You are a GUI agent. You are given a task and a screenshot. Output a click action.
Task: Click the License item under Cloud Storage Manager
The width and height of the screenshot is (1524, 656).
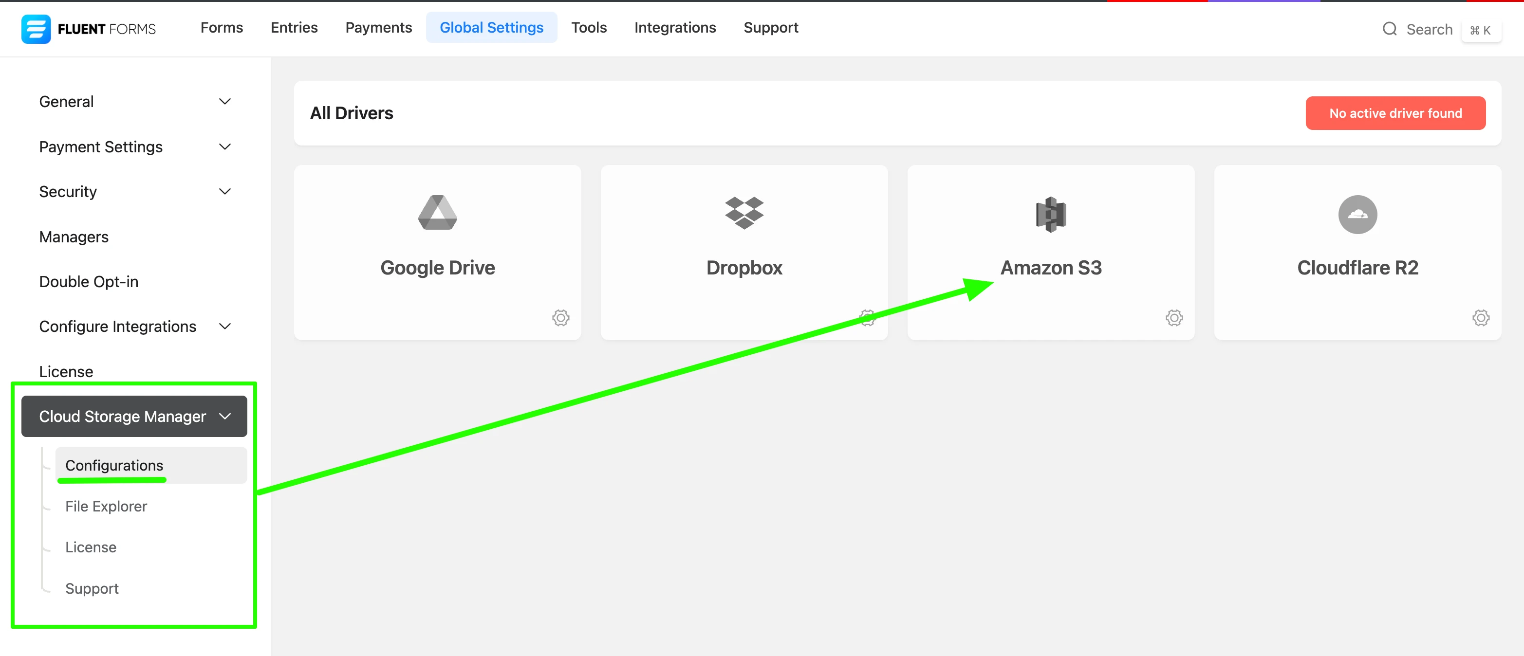91,547
